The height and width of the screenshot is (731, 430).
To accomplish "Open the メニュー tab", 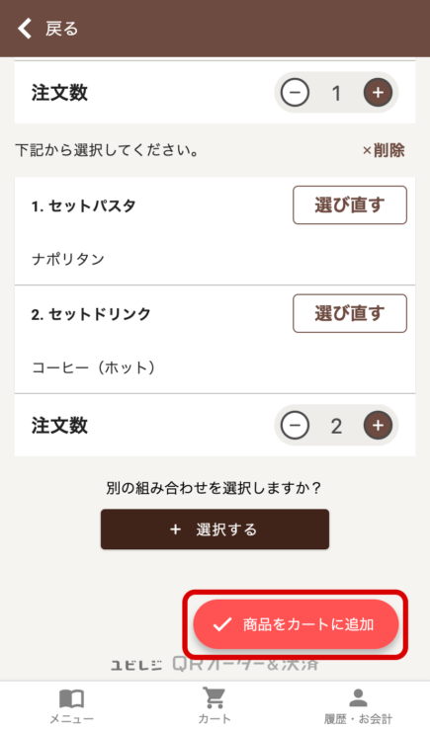I will coord(71,706).
